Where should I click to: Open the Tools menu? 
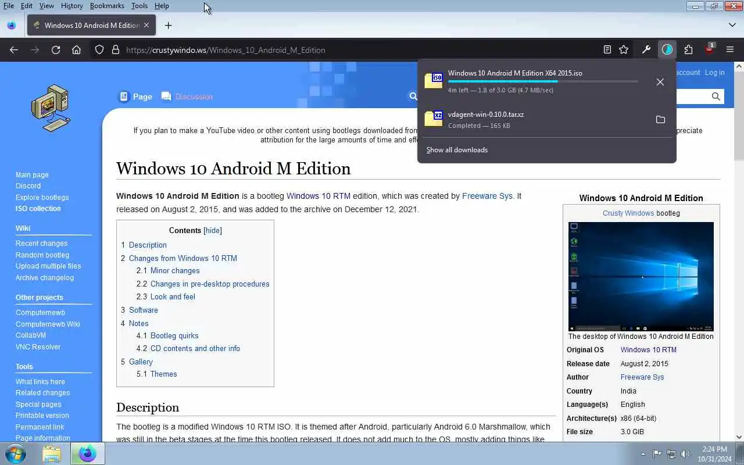[139, 6]
